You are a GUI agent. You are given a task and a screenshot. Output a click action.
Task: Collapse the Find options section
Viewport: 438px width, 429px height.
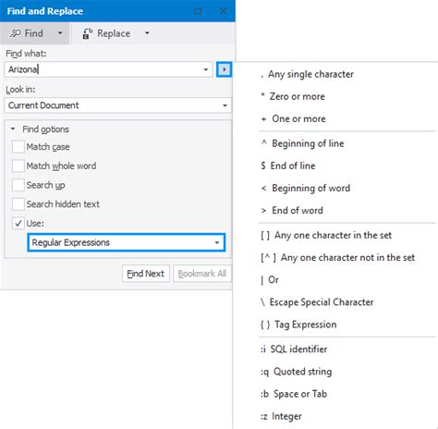(13, 129)
